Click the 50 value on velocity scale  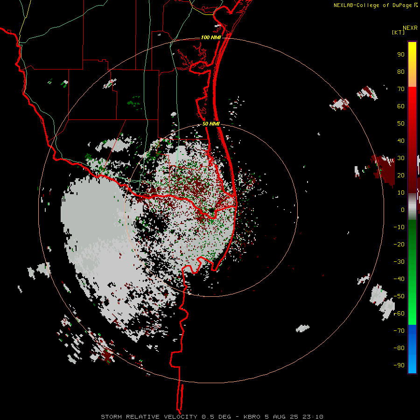pos(401,124)
